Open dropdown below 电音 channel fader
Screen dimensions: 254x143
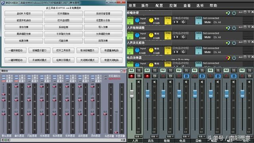186,137
